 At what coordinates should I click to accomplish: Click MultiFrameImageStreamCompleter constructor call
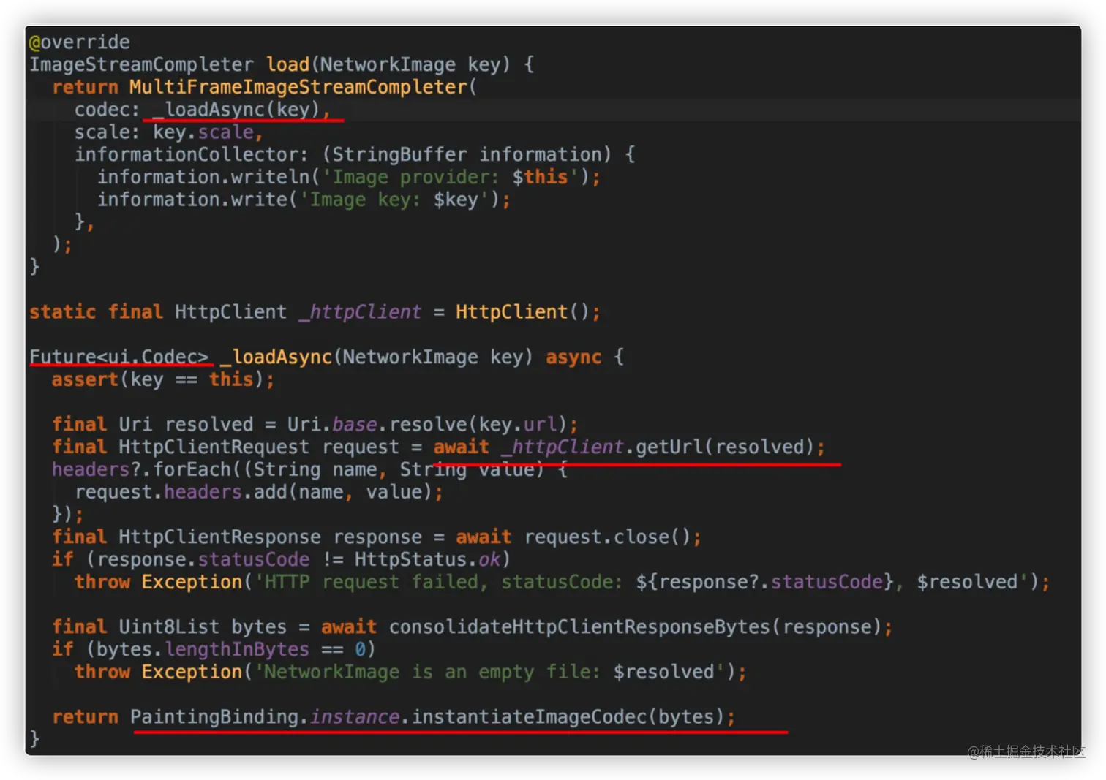coord(303,87)
